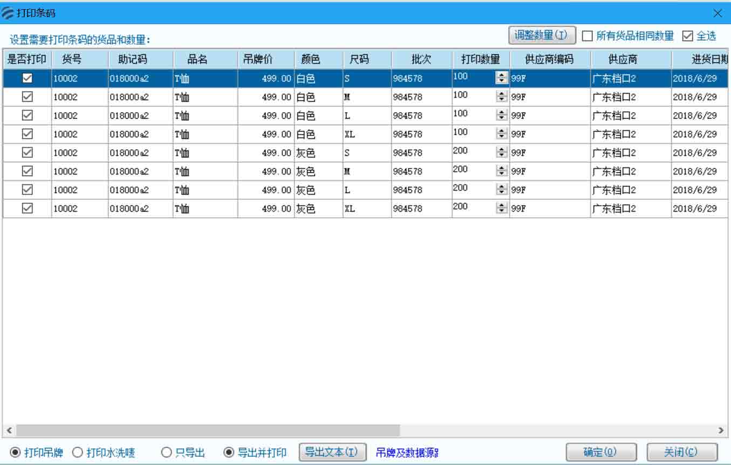Screen dimensions: 731x465
Task: Sort by 品名 column header
Action: 205,59
